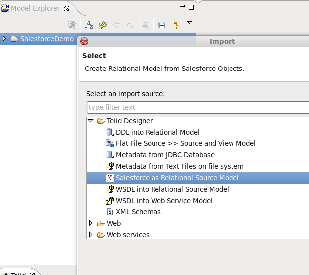This screenshot has height=275, width=309.
Task: Click the Metadata from Text Files icon
Action: point(110,166)
